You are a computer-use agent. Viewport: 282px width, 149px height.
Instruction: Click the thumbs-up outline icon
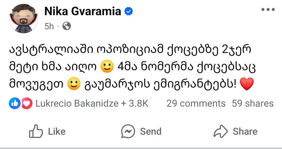[x=36, y=131]
